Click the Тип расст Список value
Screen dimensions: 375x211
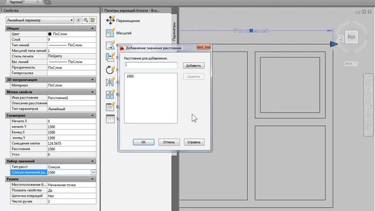[71, 166]
